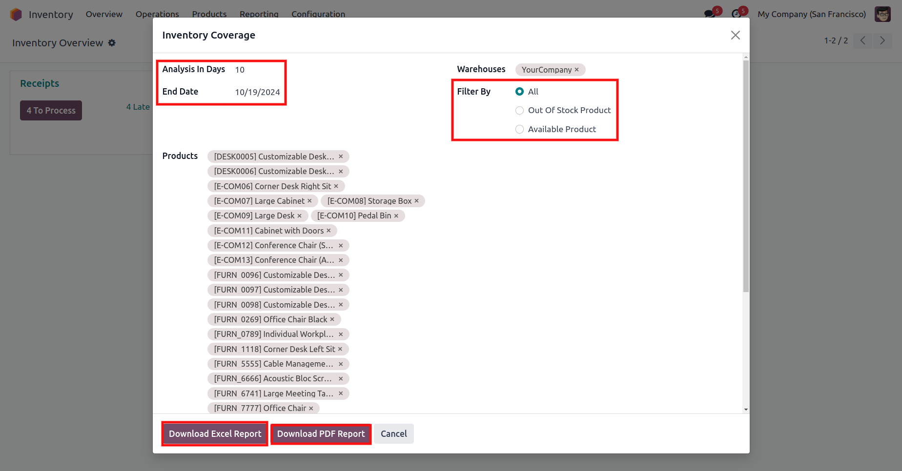
Task: Click the [FURN_0269] Office Chair Black text
Action: coord(270,319)
